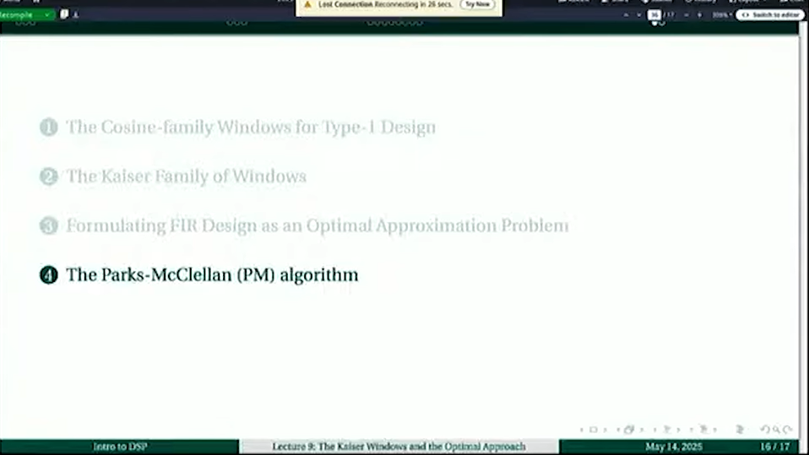Click the logs document icon beside Recompile
This screenshot has height=455, width=809.
pyautogui.click(x=64, y=14)
